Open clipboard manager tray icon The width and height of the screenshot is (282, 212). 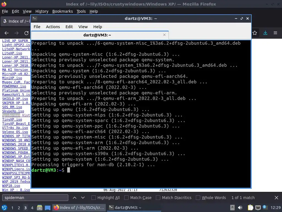[x=250, y=208]
